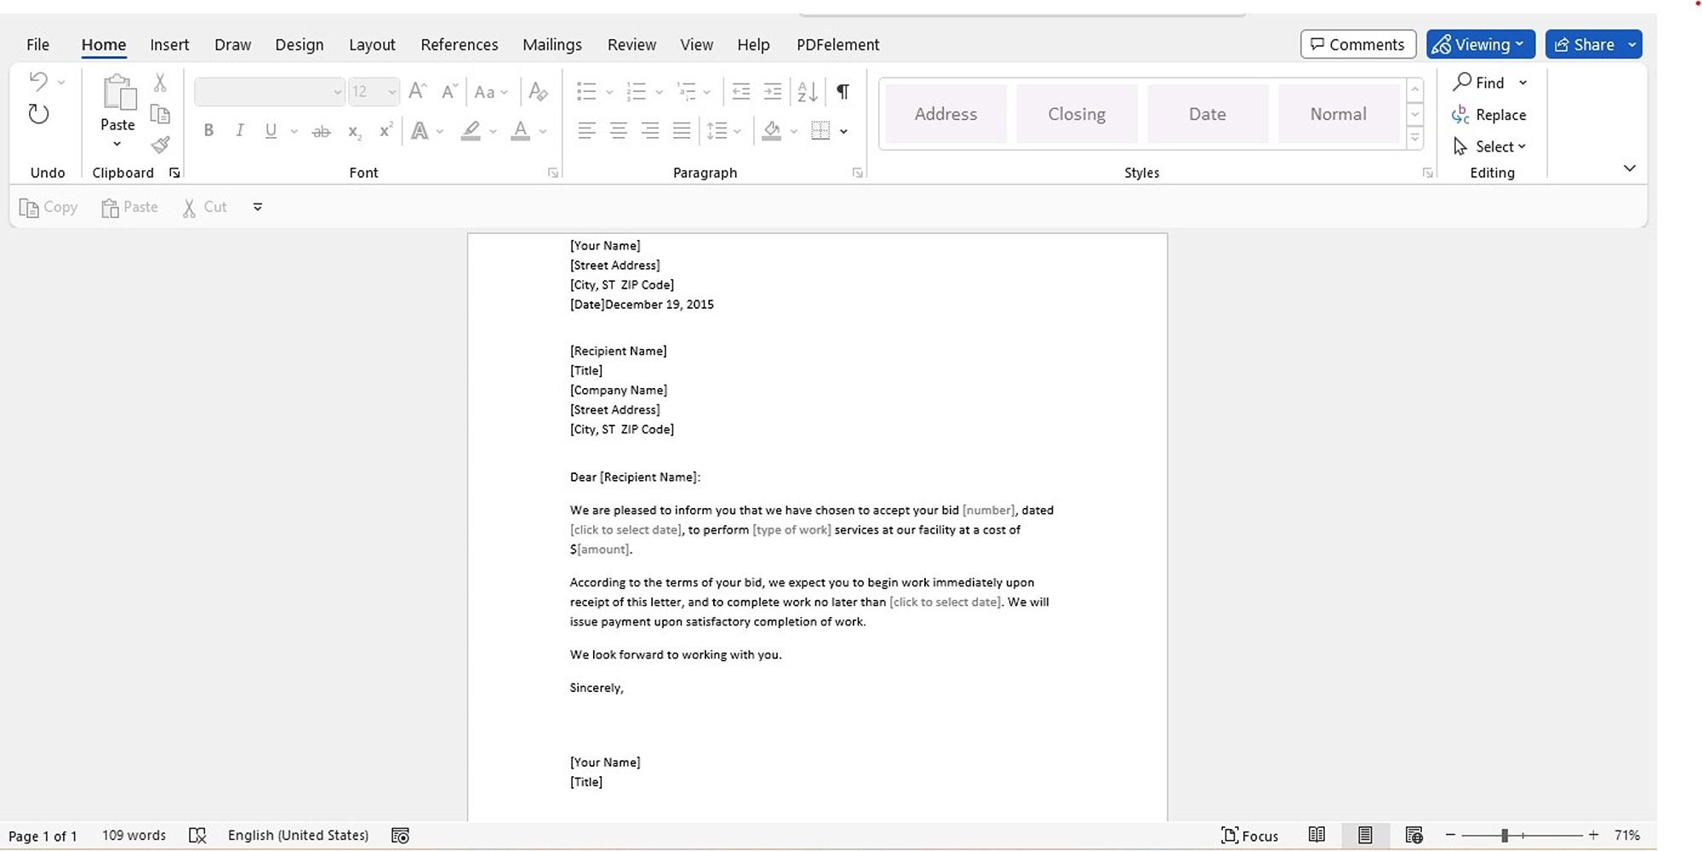This screenshot has width=1702, height=851.
Task: Click Find in Editing group
Action: [x=1480, y=83]
